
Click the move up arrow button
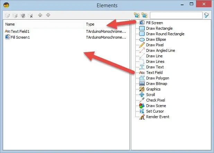pos(40,15)
